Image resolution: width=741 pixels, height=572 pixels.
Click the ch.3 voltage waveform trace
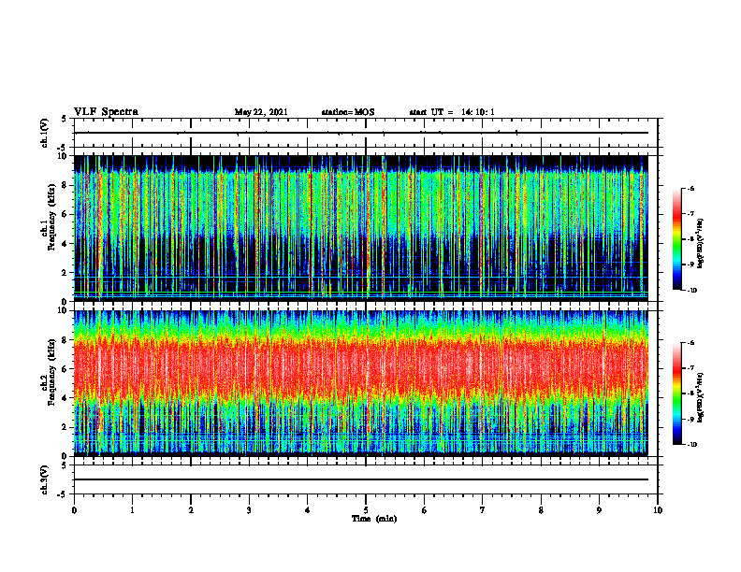point(361,479)
